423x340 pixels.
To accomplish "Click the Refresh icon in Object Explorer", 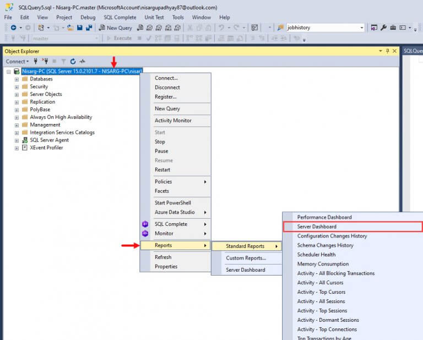I will coord(73,62).
